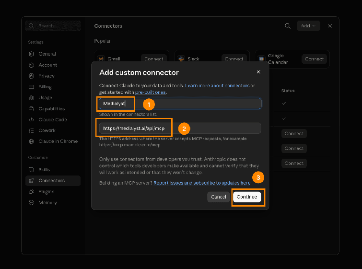Follow the pre-built ones link

(x=150, y=93)
